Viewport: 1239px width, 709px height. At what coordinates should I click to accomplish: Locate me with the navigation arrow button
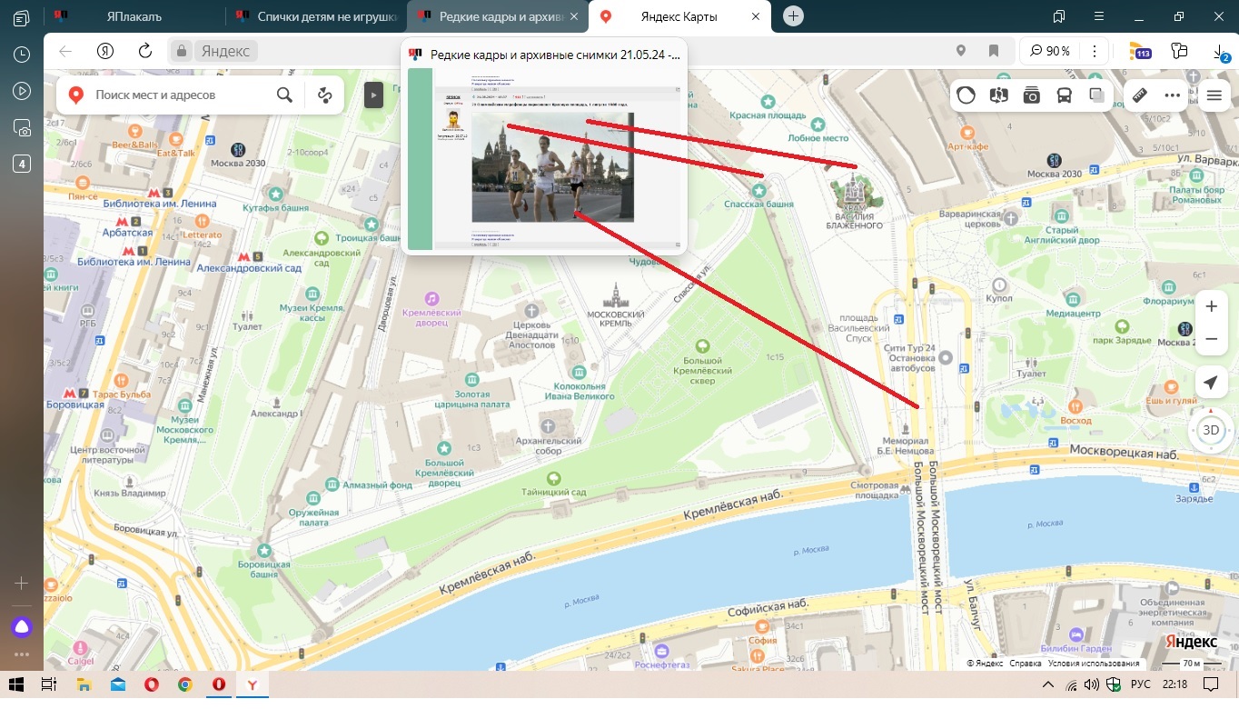tap(1210, 383)
